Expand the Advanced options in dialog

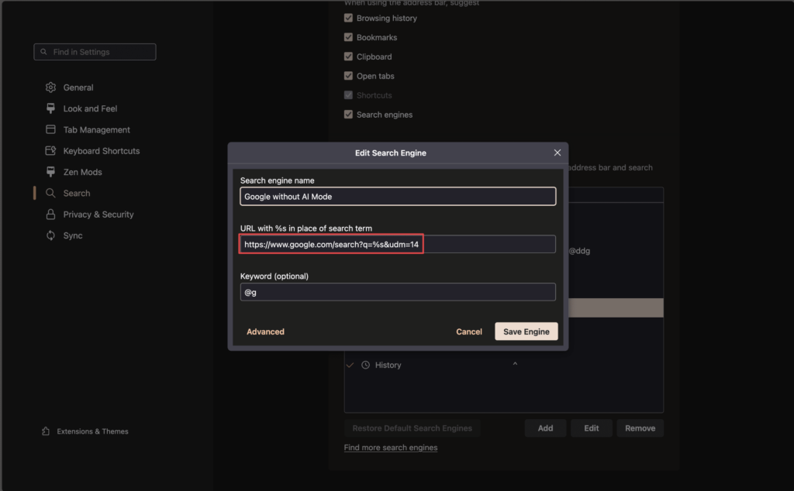pos(265,331)
